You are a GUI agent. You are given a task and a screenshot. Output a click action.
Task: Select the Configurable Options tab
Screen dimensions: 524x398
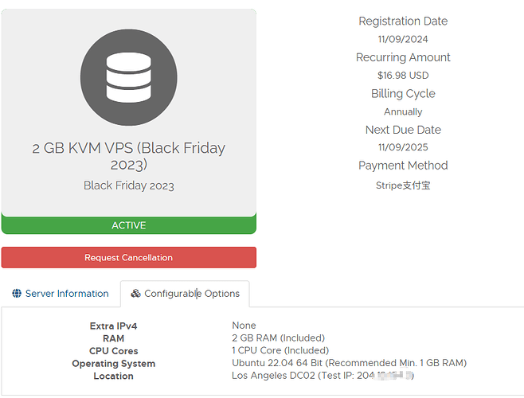click(x=185, y=294)
